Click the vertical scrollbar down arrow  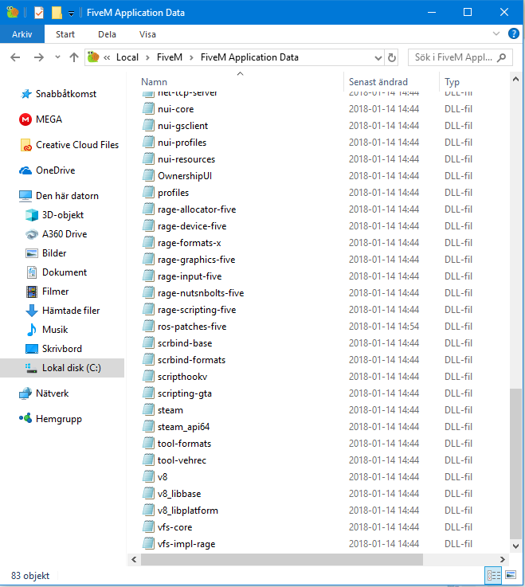coord(515,546)
